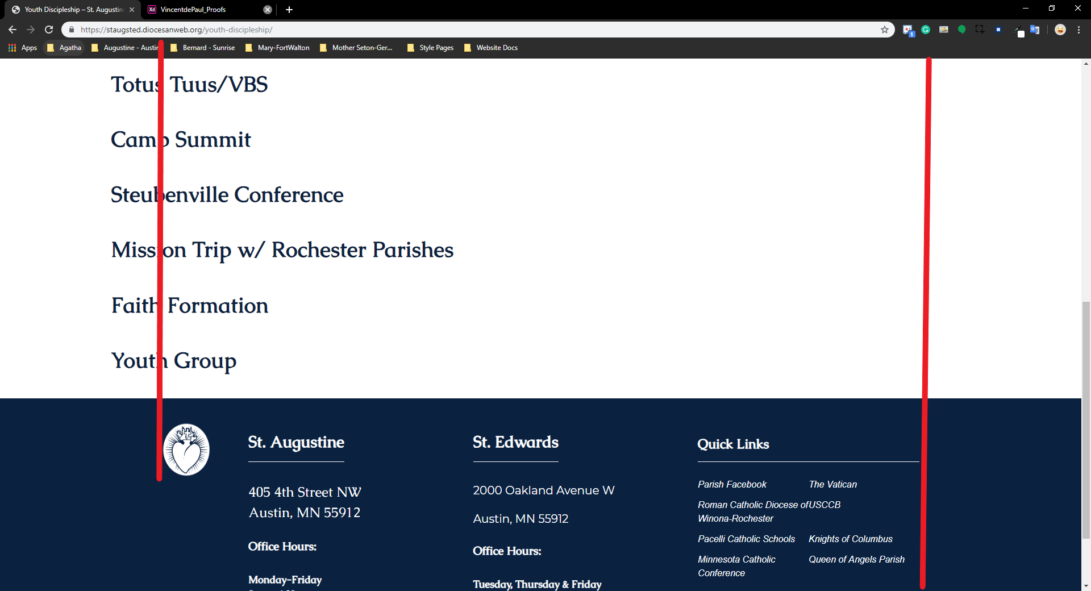
Task: Bookmark this page with the star icon
Action: tap(884, 30)
